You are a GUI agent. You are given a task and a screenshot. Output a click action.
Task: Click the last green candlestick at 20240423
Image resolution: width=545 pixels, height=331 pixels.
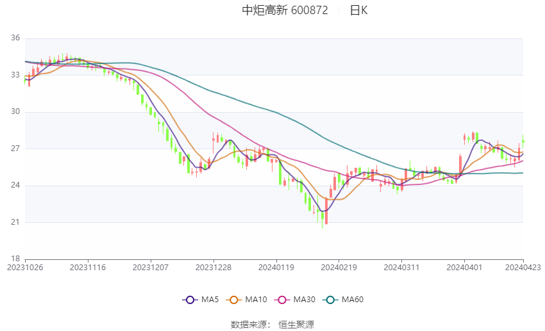[x=523, y=141]
